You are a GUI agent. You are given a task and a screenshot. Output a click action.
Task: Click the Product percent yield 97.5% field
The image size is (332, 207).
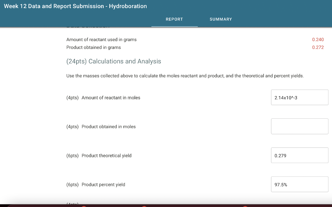(299, 184)
